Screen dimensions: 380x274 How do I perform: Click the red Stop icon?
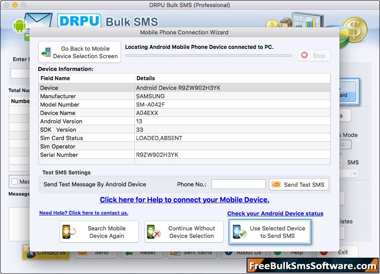pos(304,55)
